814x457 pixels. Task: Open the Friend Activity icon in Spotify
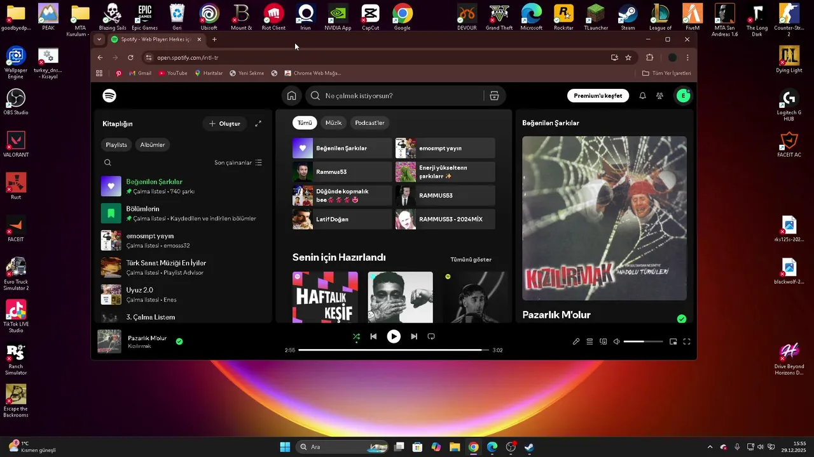click(659, 96)
